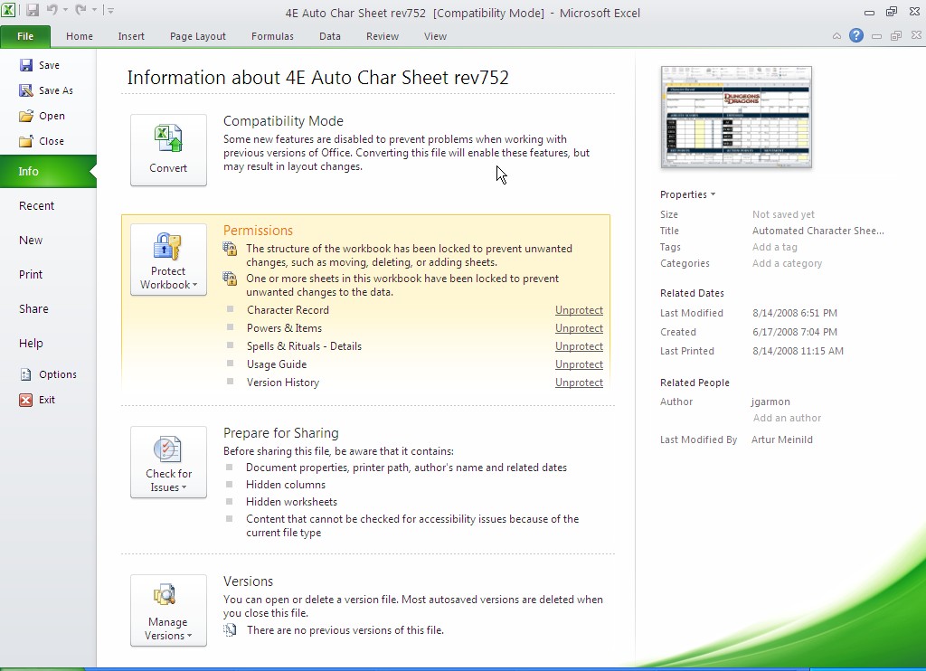Open the Properties dropdown
This screenshot has width=926, height=671.
(x=688, y=194)
